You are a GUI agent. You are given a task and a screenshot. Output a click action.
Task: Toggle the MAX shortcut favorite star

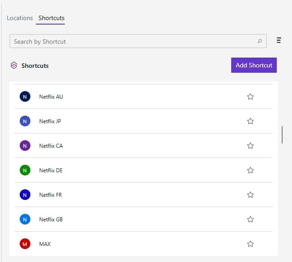click(x=250, y=244)
